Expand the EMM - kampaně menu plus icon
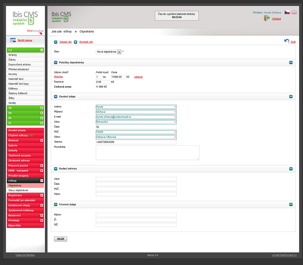Viewport: 303px width, 265px height. point(42,171)
